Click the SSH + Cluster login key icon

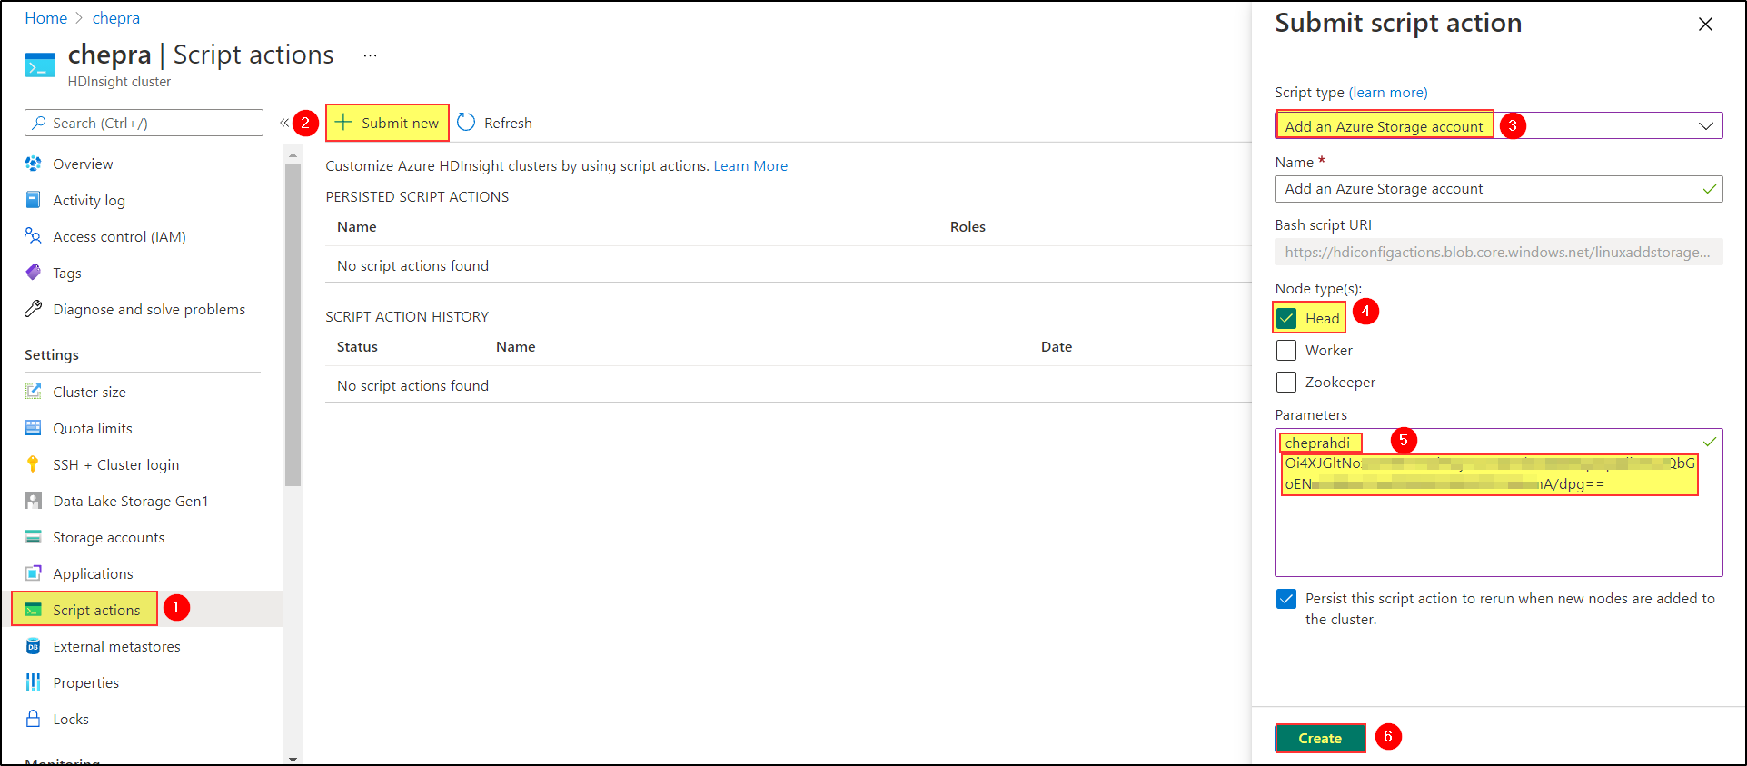[34, 464]
